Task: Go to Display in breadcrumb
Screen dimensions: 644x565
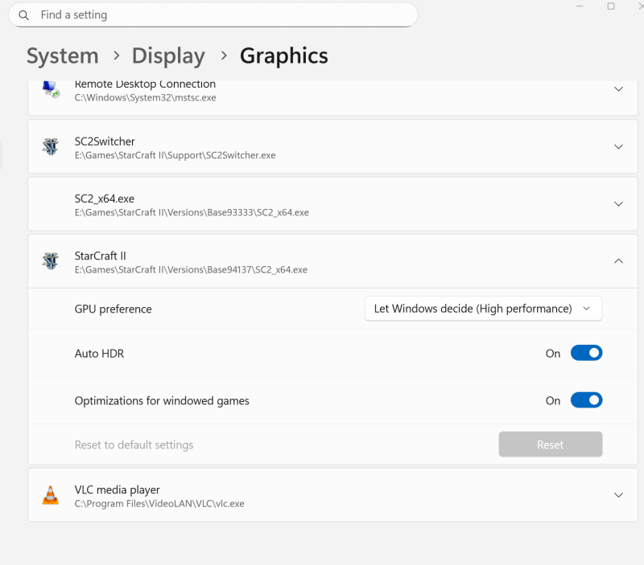Action: [168, 55]
